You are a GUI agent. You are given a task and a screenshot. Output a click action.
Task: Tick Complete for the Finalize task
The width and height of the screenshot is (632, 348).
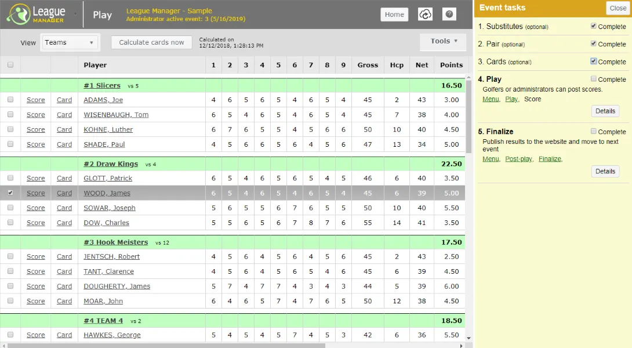click(594, 132)
